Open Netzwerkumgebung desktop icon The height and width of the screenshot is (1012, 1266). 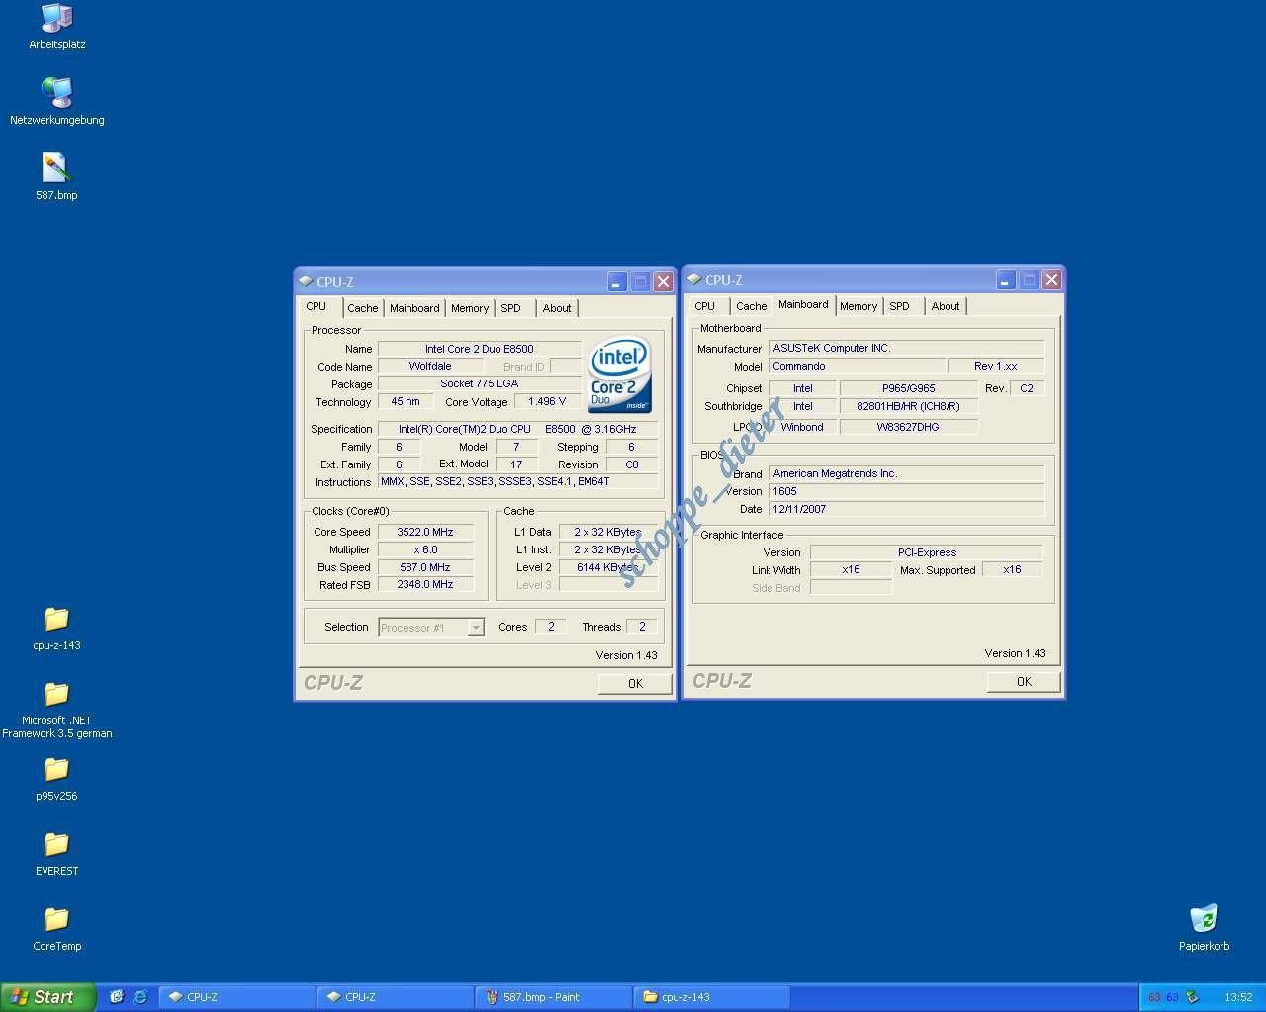(56, 102)
